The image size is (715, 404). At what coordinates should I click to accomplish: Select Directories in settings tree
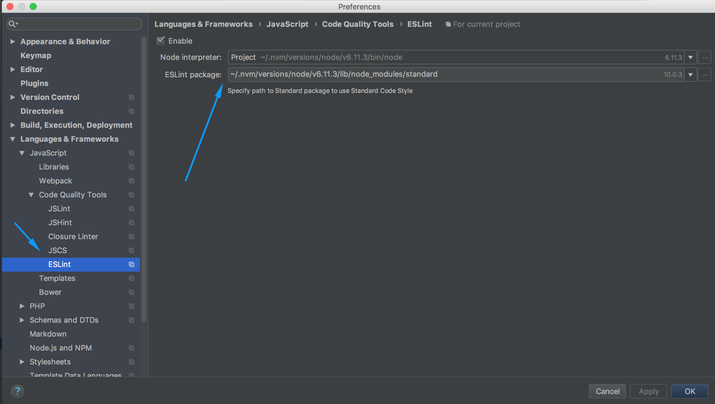coord(42,111)
